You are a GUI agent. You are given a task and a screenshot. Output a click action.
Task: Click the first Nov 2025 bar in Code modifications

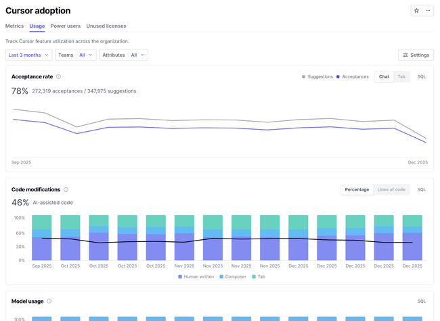coord(184,237)
